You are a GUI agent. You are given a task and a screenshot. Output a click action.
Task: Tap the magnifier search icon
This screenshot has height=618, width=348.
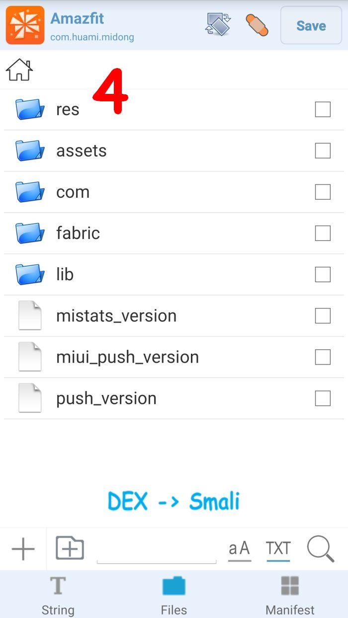click(320, 549)
